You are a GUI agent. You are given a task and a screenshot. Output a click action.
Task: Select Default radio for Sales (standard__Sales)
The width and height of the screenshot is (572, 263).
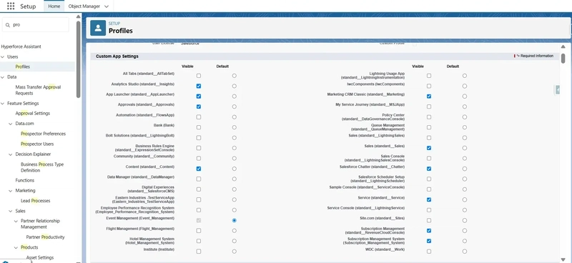tap(464, 148)
